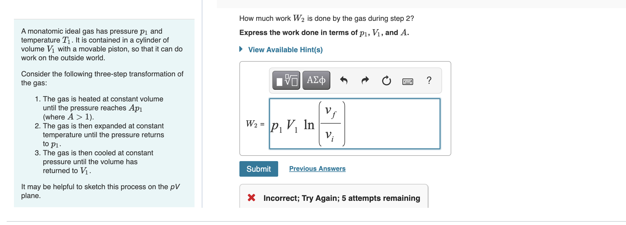Expand View Available Hint(s)

[x=285, y=49]
